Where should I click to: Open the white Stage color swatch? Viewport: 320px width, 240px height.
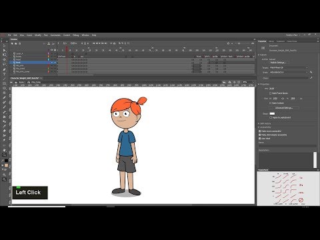[272, 113]
